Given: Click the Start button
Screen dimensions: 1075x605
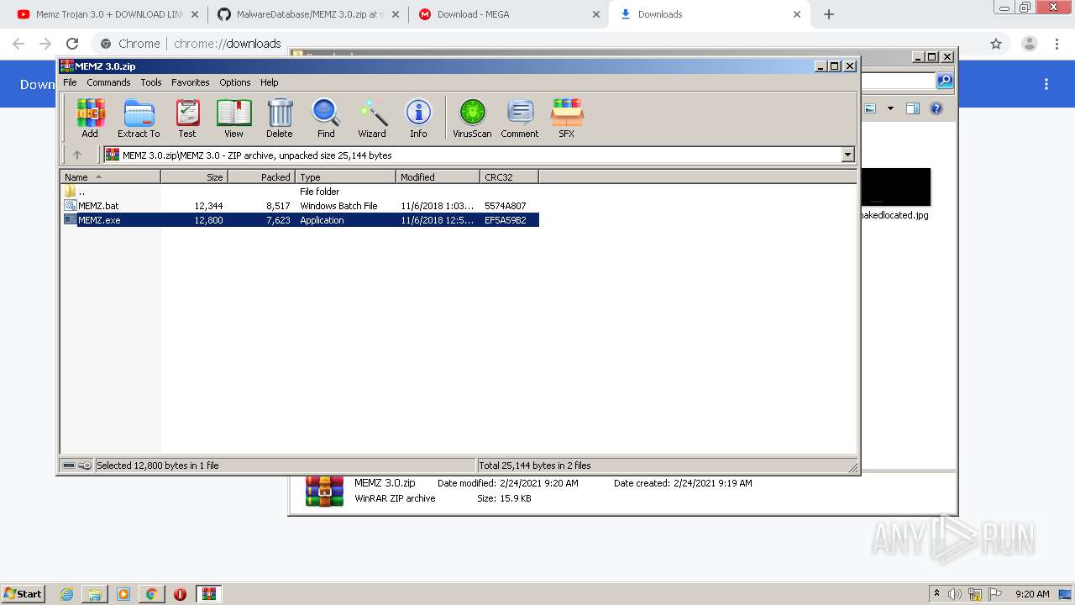Looking at the screenshot, I should tap(23, 594).
